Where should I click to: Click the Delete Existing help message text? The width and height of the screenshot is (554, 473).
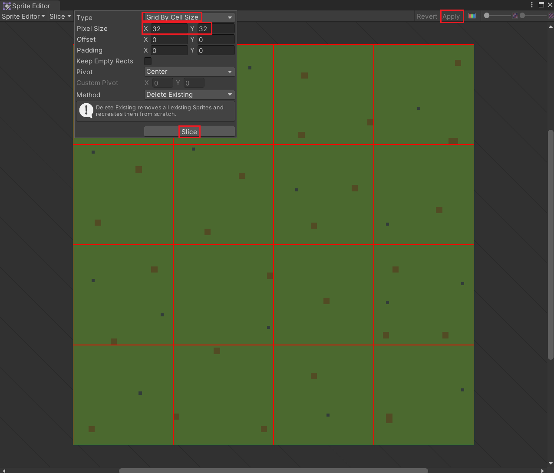[160, 111]
